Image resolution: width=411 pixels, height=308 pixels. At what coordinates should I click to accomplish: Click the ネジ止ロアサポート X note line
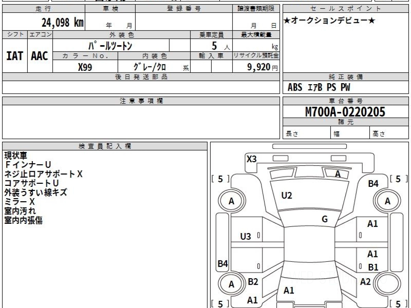pyautogui.click(x=43, y=174)
